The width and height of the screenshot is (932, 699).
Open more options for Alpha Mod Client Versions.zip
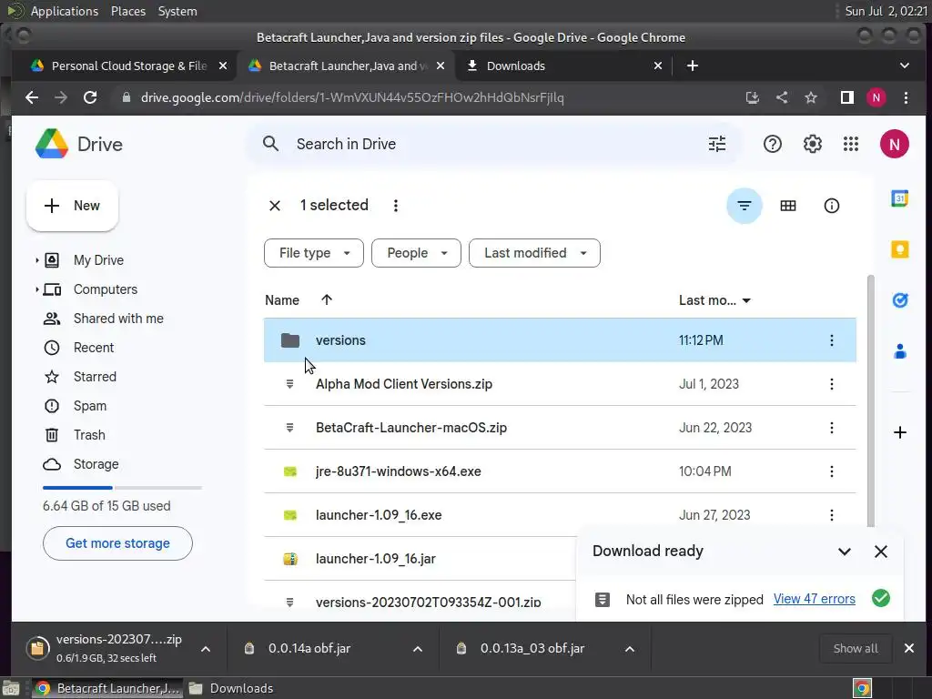(832, 384)
